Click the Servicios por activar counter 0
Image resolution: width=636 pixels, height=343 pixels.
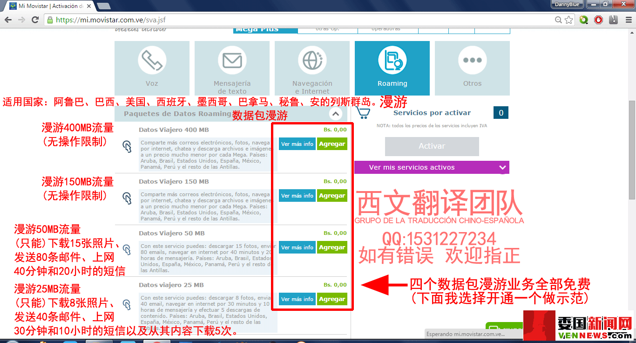pyautogui.click(x=501, y=113)
